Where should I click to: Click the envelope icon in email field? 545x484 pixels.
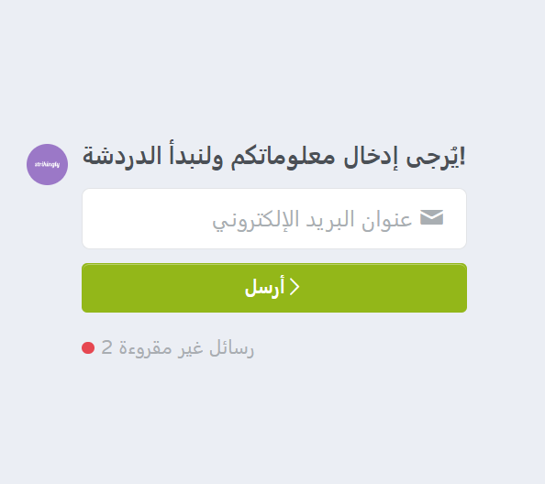432,217
